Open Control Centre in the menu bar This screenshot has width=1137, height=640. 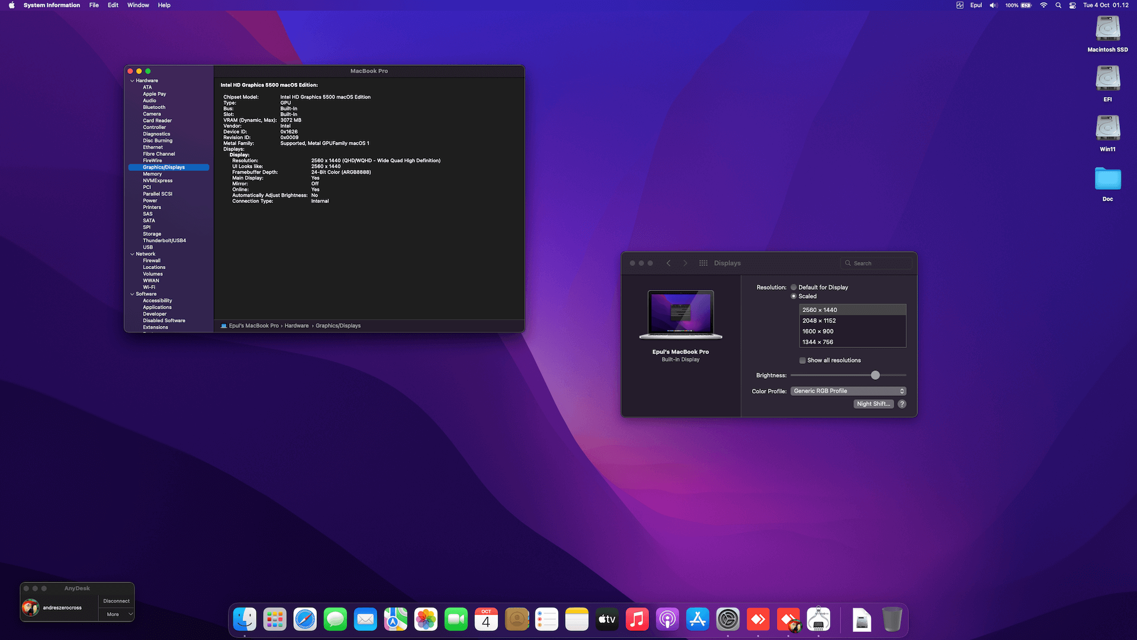(x=1072, y=5)
